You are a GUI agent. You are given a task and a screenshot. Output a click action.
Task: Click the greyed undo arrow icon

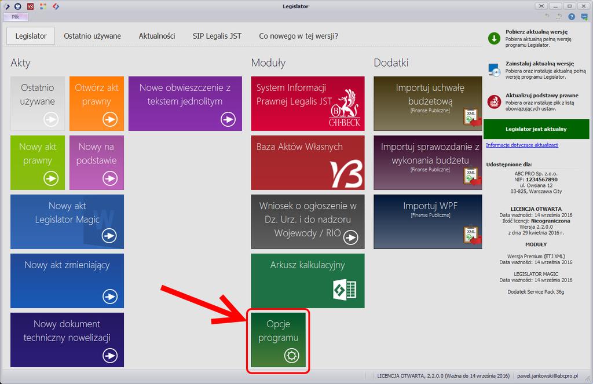[x=547, y=16]
